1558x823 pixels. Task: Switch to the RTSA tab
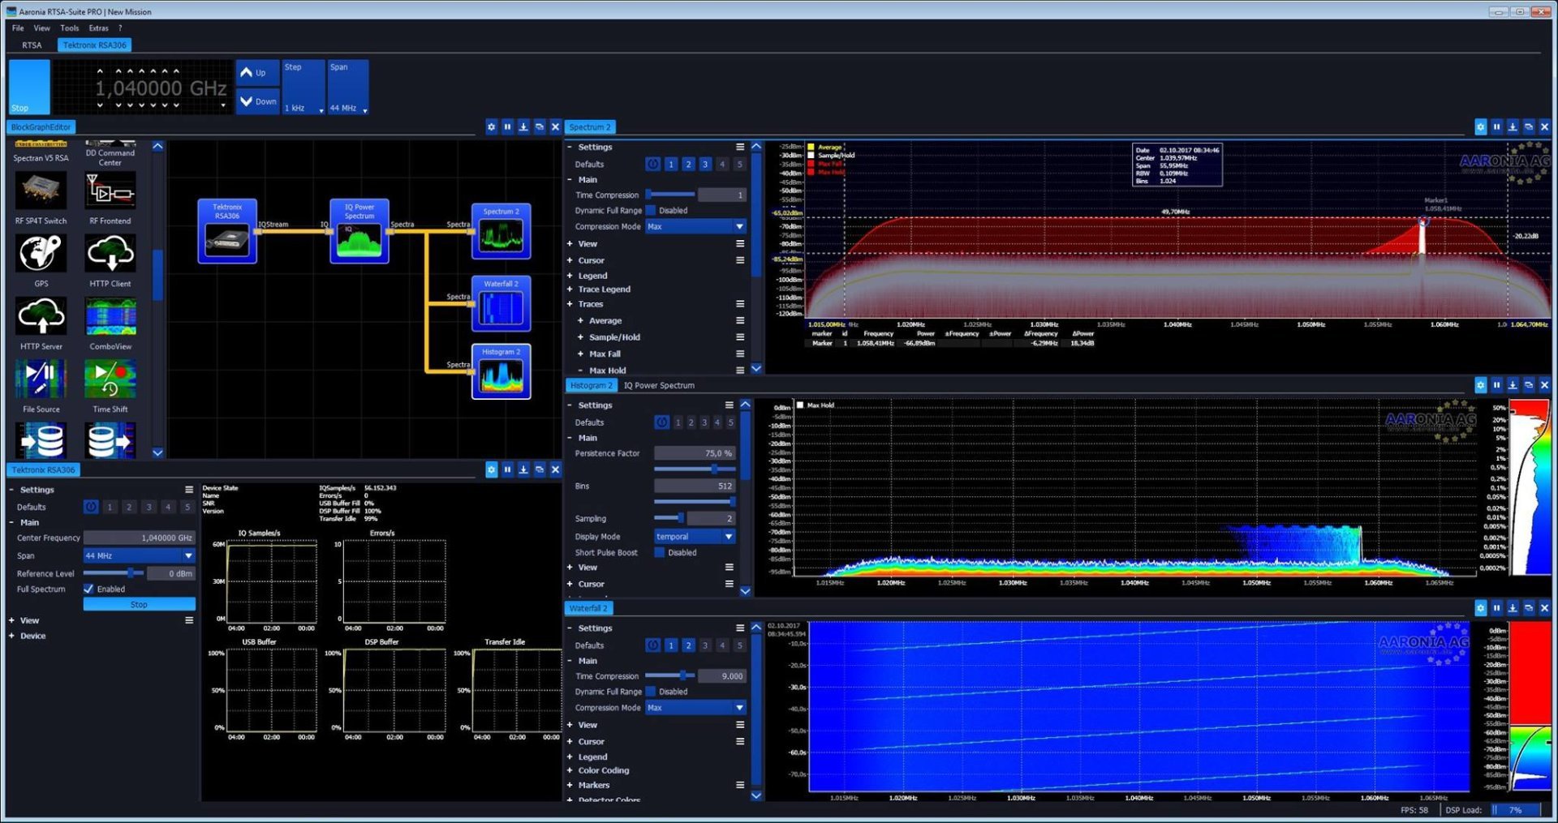click(x=32, y=45)
